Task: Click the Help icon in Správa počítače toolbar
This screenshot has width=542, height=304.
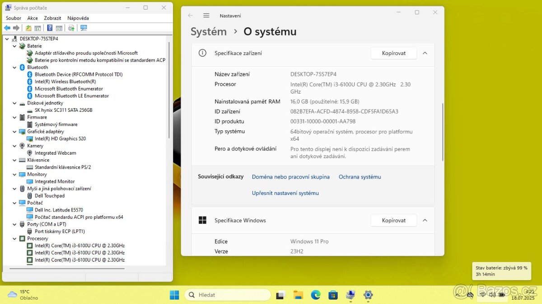Action: (50, 28)
